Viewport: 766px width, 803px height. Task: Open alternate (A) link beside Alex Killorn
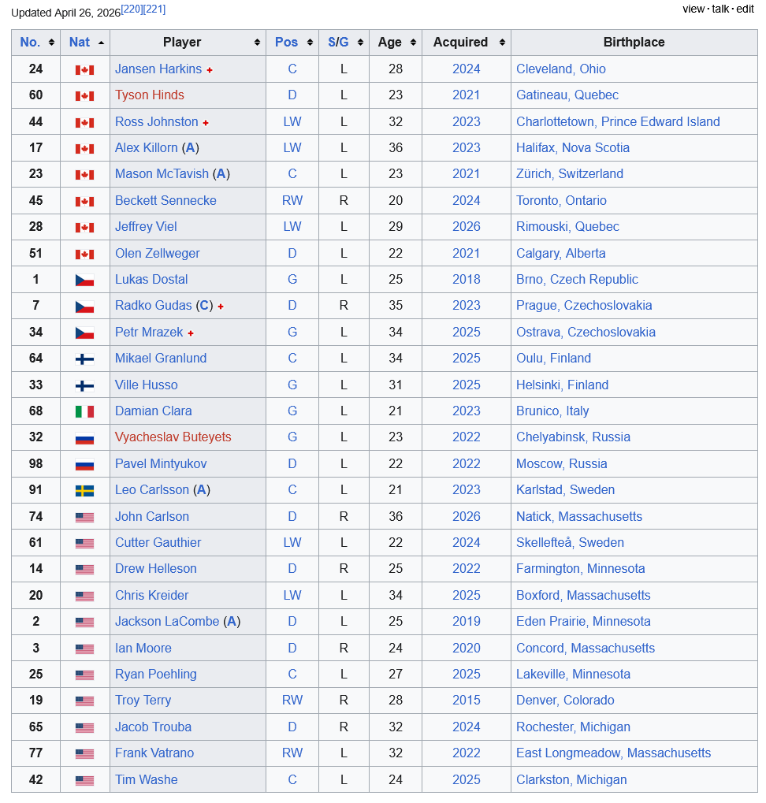click(191, 147)
